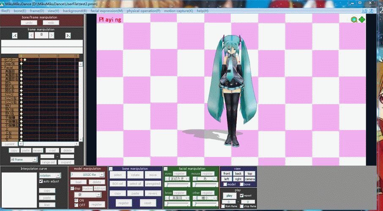
Task: Click next brow morph arrow
Action: click(188, 198)
